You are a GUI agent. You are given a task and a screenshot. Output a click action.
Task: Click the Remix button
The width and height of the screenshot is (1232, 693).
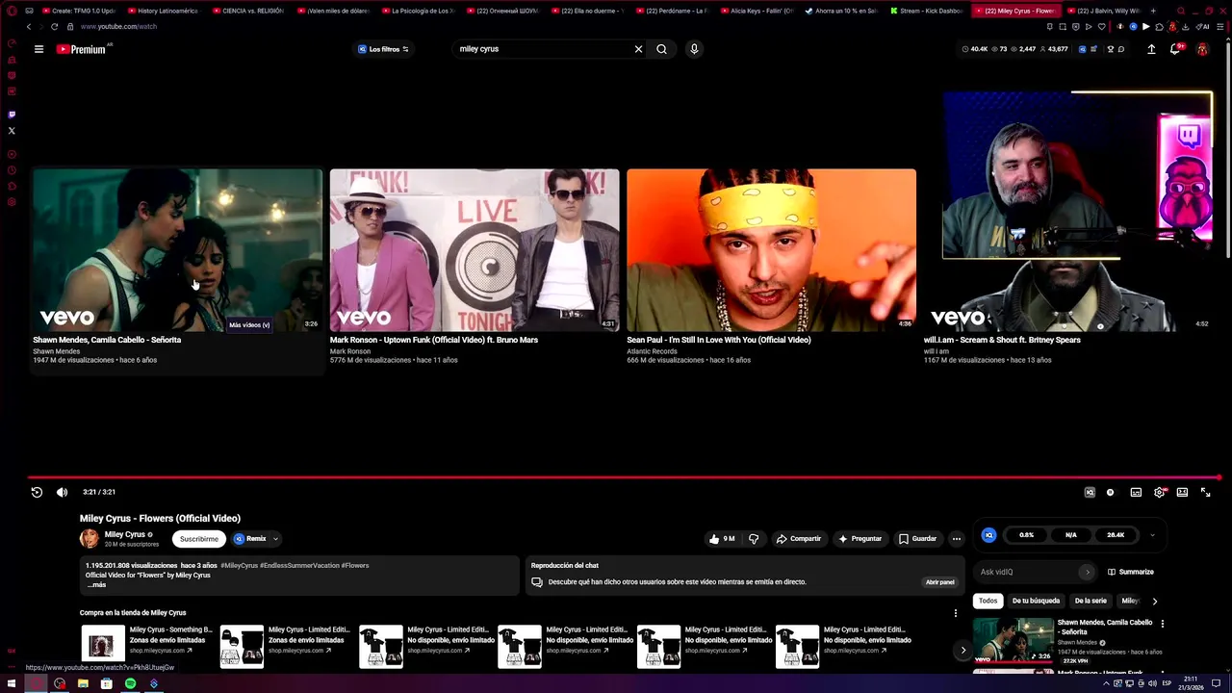coord(250,539)
